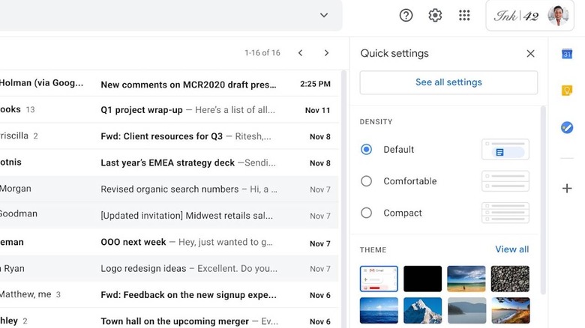This screenshot has width=585, height=328.
Task: Go to newer emails page arrow
Action: tap(300, 53)
